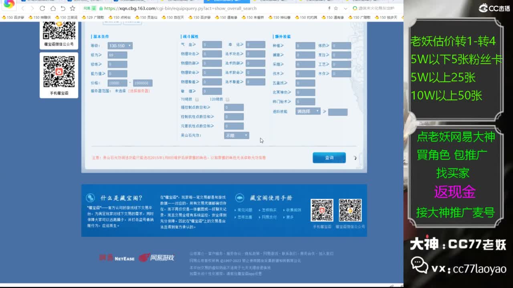Click the 查询 search button
The width and height of the screenshot is (513, 288).
pyautogui.click(x=329, y=158)
